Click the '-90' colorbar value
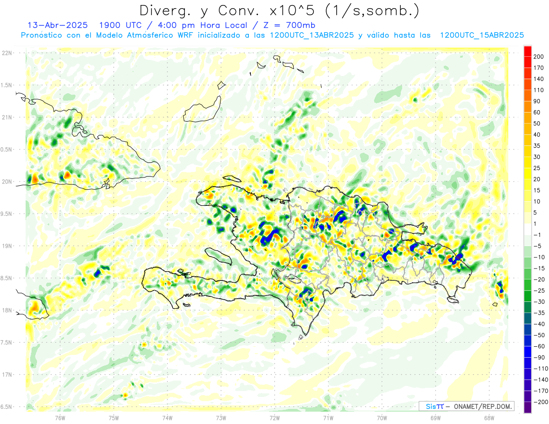 coord(539,357)
